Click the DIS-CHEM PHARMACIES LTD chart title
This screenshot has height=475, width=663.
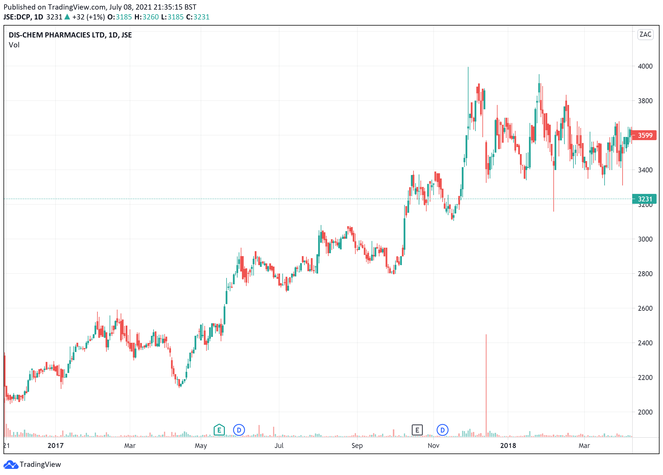point(70,35)
